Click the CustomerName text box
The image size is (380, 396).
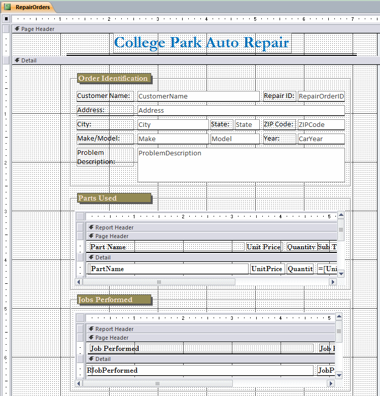click(198, 96)
